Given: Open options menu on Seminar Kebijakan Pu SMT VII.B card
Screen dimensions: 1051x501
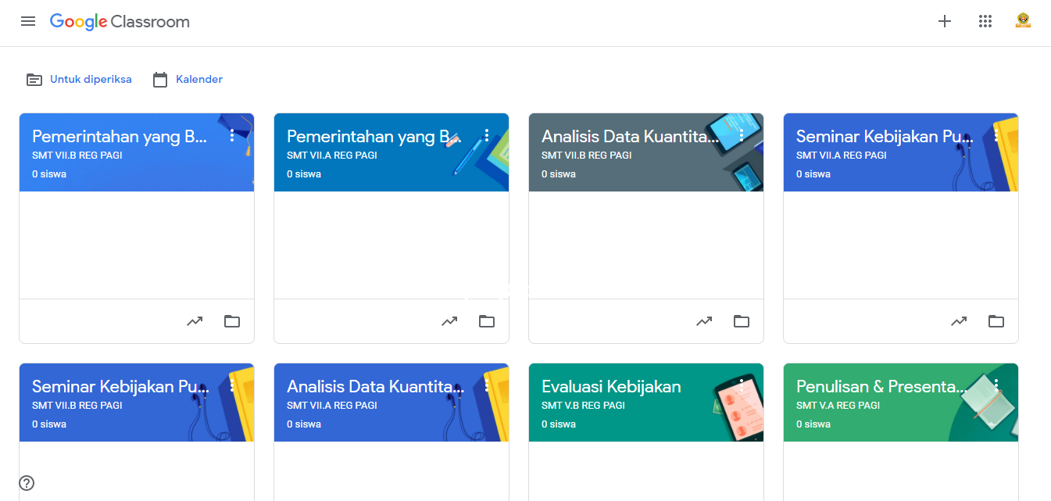Looking at the screenshot, I should click(232, 385).
